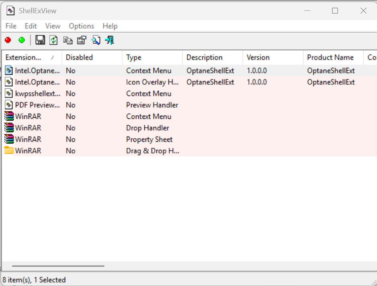Open Properties toolbar icon
The width and height of the screenshot is (377, 286).
pyautogui.click(x=82, y=40)
